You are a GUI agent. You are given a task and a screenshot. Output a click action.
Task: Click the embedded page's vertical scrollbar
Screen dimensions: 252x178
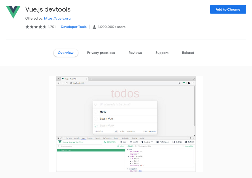coord(195,106)
